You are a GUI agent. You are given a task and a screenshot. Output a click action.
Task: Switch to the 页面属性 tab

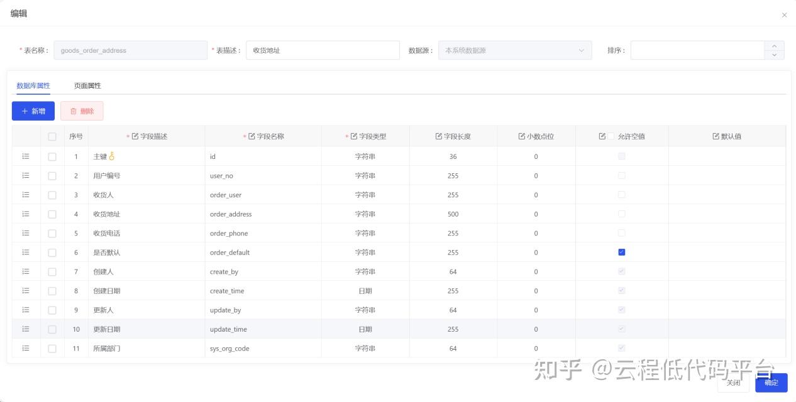(x=87, y=85)
